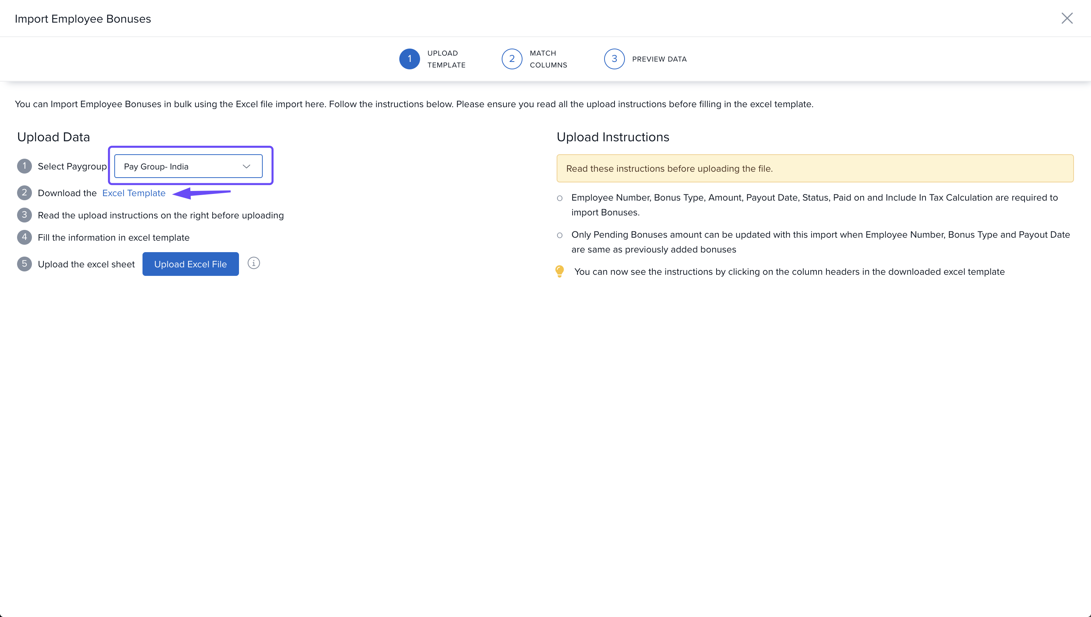Image resolution: width=1091 pixels, height=617 pixels.
Task: Click the lightbulb tip icon
Action: pos(559,271)
